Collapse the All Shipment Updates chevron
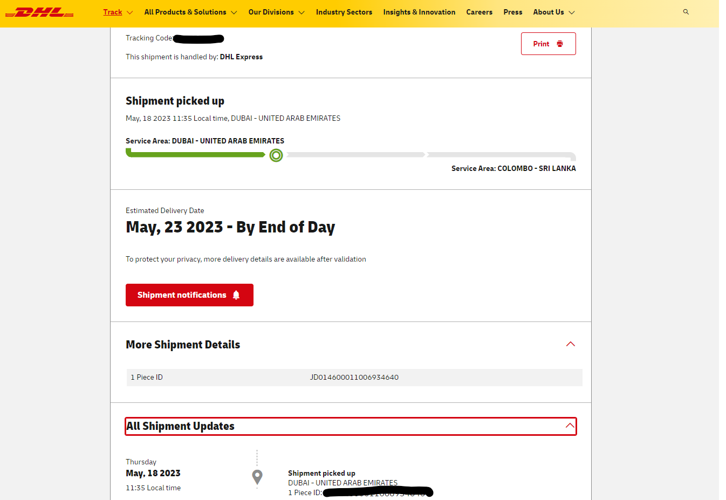The height and width of the screenshot is (500, 726). pos(570,426)
